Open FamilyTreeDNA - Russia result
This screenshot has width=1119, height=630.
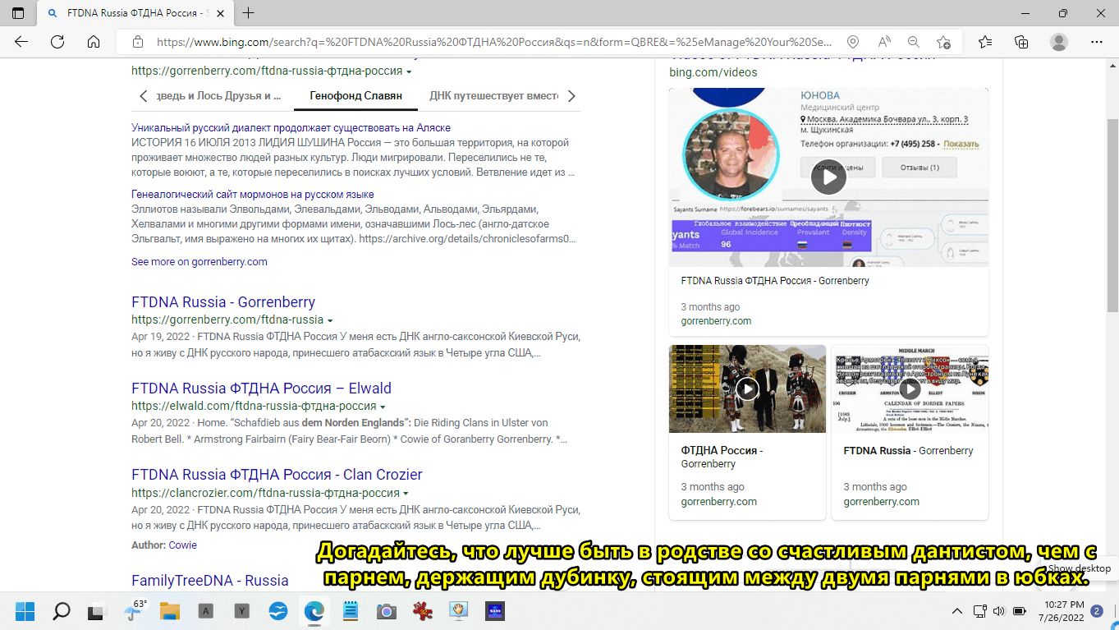pos(210,581)
